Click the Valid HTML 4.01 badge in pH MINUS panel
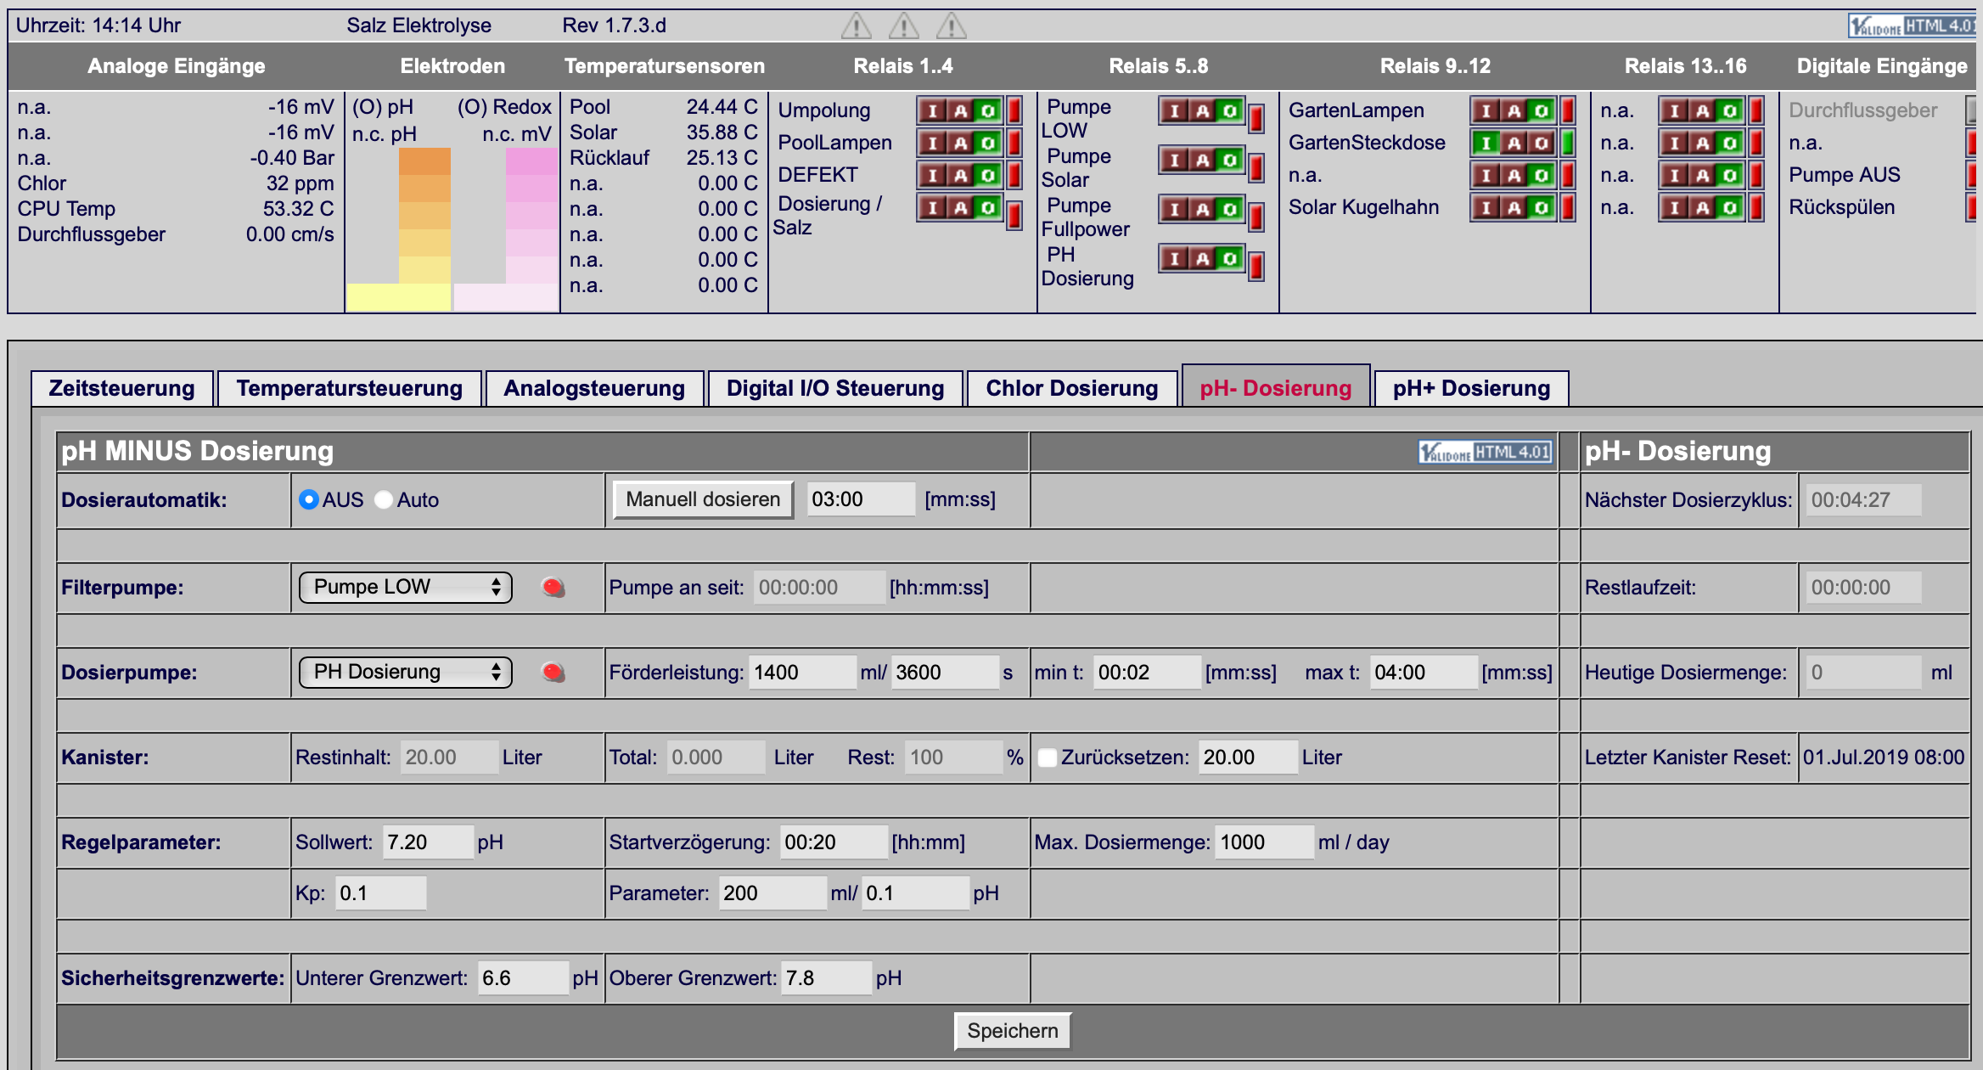1983x1070 pixels. point(1486,452)
